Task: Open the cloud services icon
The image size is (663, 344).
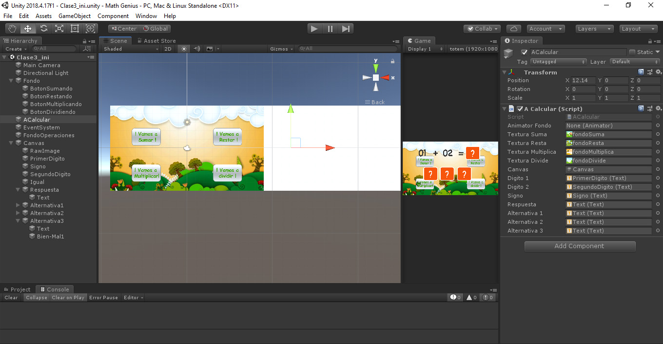Action: click(514, 29)
